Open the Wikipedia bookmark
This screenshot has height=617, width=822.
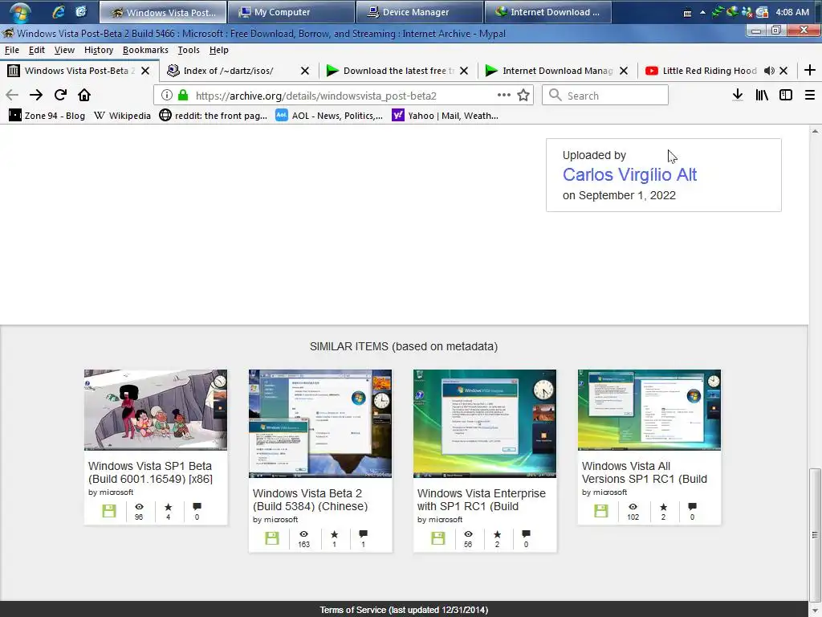click(122, 116)
